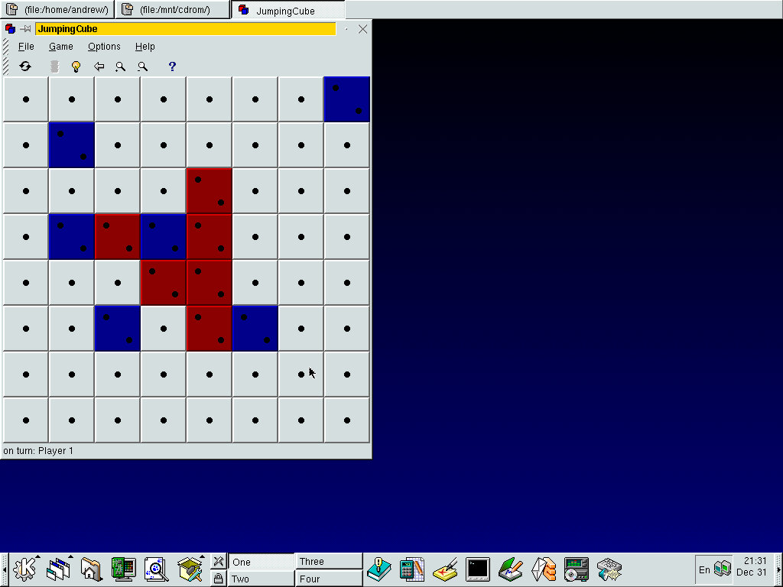The image size is (783, 587).
Task: Undo the last move with the left arrow icon
Action: (99, 66)
